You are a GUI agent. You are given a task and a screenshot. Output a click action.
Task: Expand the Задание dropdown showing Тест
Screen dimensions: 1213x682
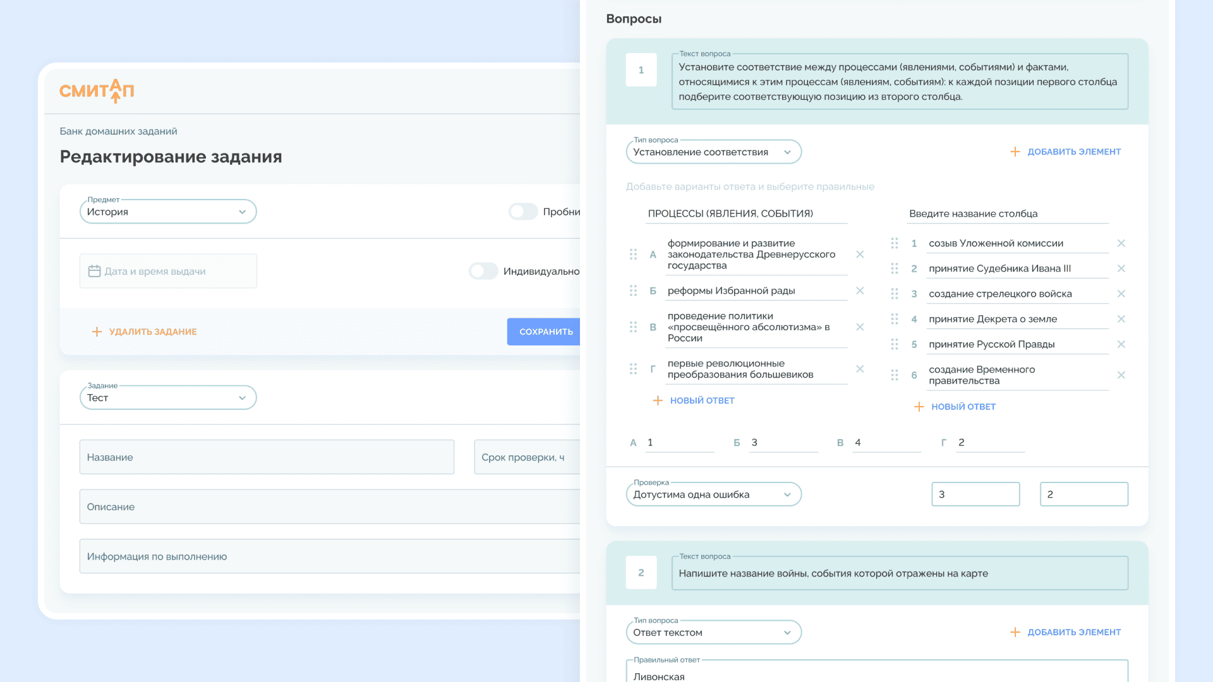pos(168,398)
